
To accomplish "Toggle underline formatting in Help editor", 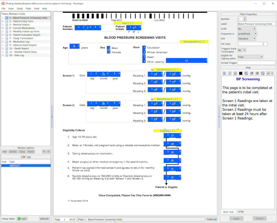I will click(x=235, y=73).
